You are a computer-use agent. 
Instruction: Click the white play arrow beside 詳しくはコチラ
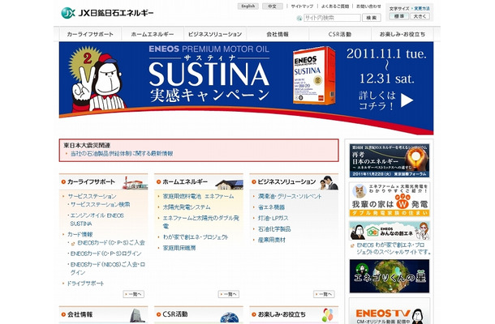pos(407,100)
